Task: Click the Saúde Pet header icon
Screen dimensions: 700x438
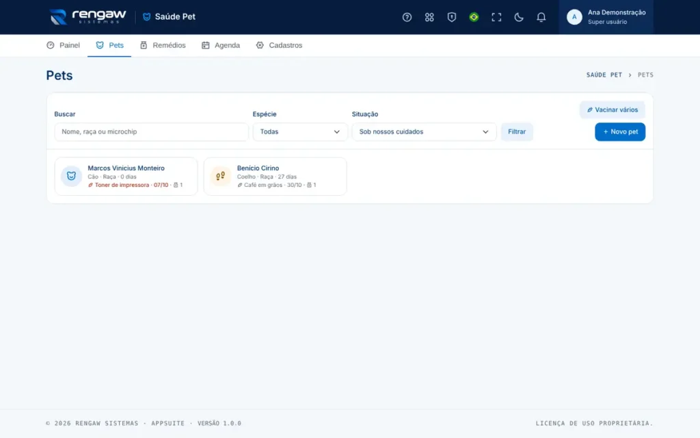Action: 146,17
